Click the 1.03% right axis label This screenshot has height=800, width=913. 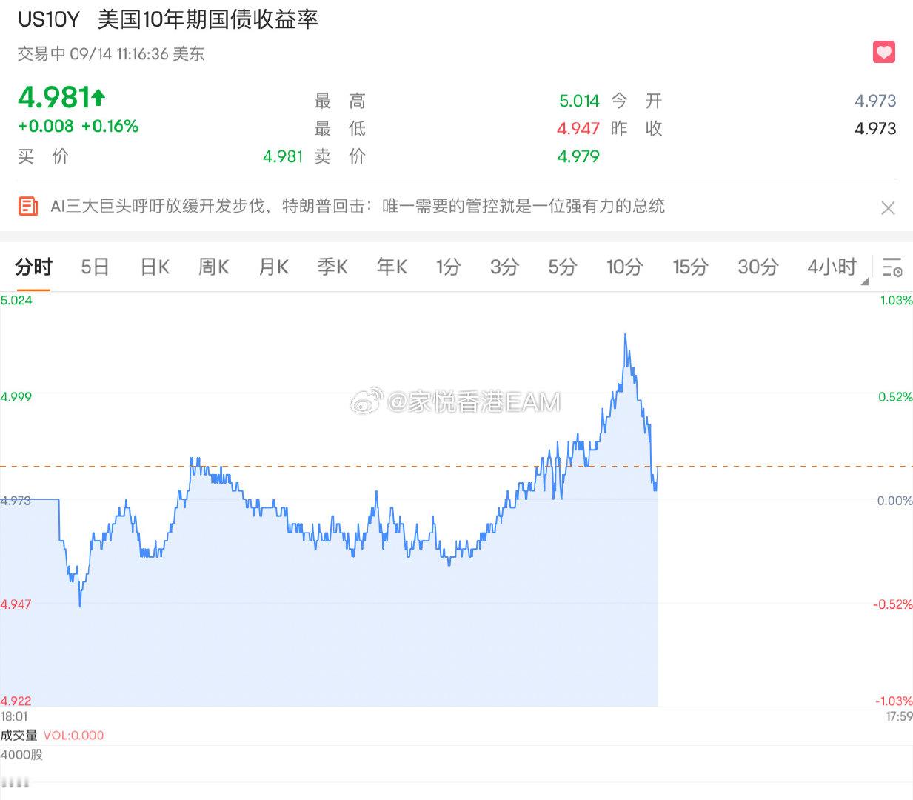coord(896,300)
